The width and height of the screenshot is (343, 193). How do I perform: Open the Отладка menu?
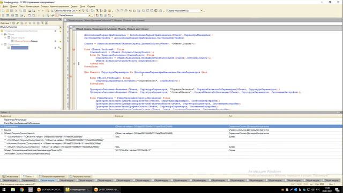pyautogui.click(x=44, y=6)
